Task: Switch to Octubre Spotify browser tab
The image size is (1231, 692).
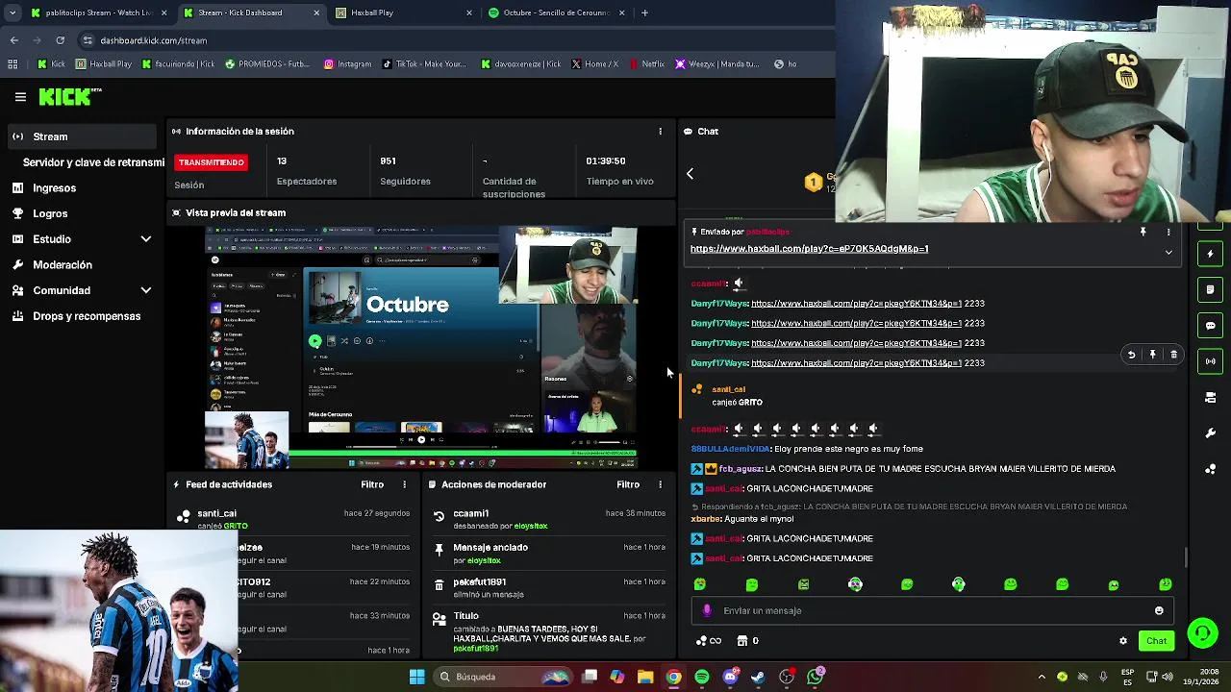Action: click(x=556, y=13)
